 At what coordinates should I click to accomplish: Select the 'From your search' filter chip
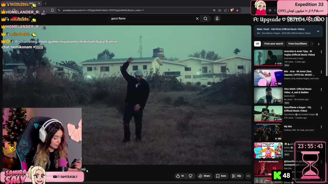[x=273, y=44]
